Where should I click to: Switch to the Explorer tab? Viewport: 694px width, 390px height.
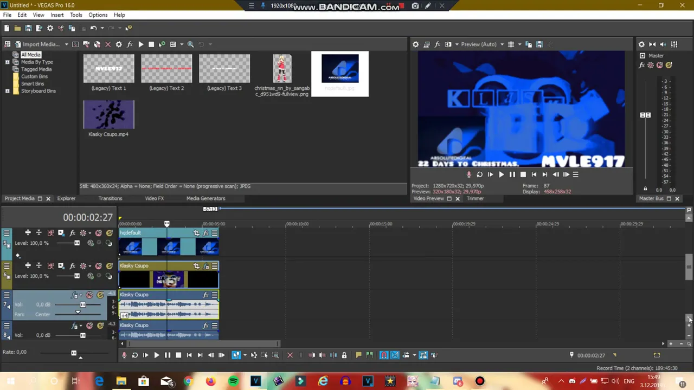point(66,198)
